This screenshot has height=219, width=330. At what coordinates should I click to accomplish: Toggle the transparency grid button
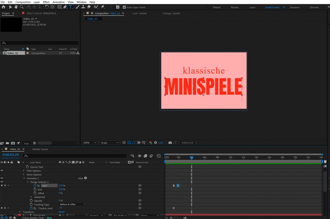pos(129,143)
